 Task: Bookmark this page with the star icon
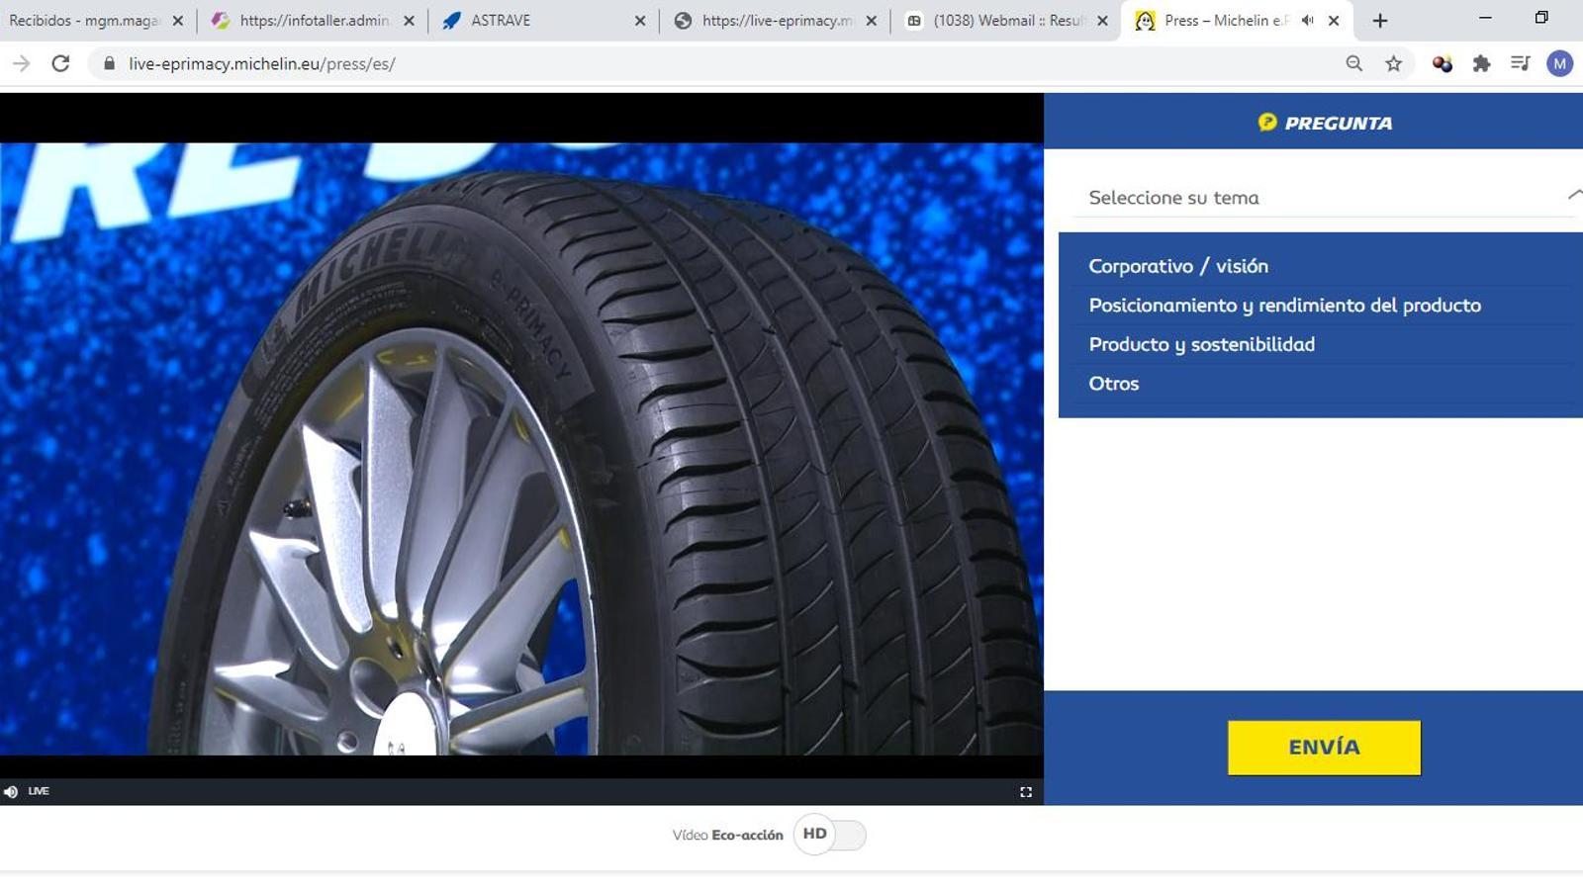(1393, 63)
